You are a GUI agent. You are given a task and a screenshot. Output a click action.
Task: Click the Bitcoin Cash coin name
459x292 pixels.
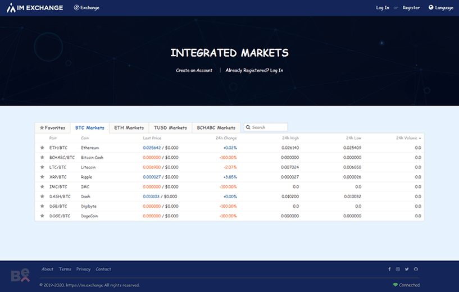tap(92, 157)
